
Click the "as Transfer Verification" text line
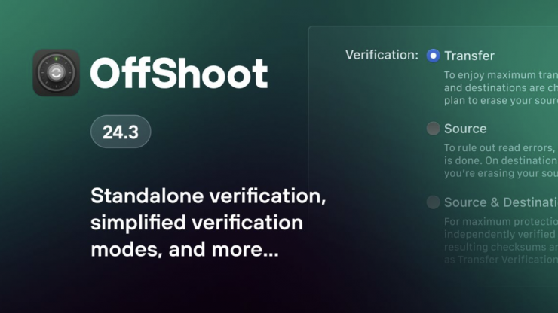[x=499, y=260]
